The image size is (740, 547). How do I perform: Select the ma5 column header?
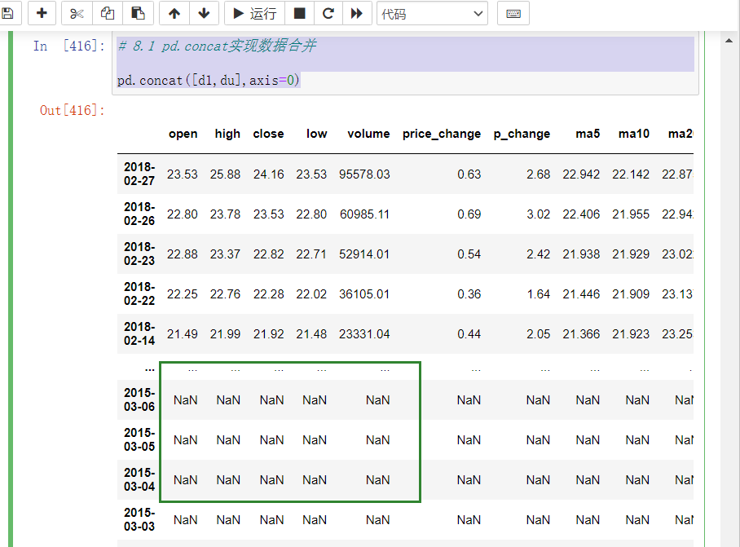click(x=588, y=134)
